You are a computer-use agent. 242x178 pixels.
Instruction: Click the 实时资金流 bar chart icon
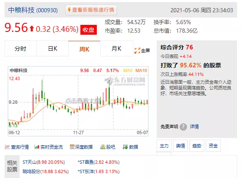(x=37, y=147)
